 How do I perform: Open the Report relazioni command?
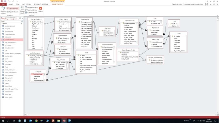click(x=13, y=12)
